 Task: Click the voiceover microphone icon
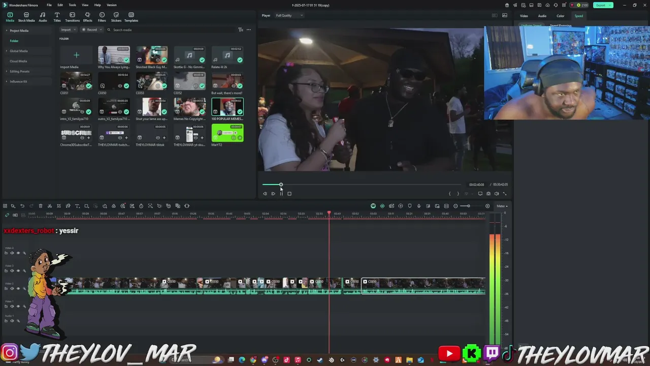(419, 206)
